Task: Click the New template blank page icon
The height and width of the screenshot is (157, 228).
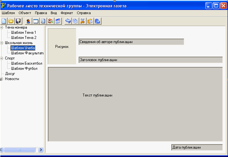Action: click(x=4, y=21)
